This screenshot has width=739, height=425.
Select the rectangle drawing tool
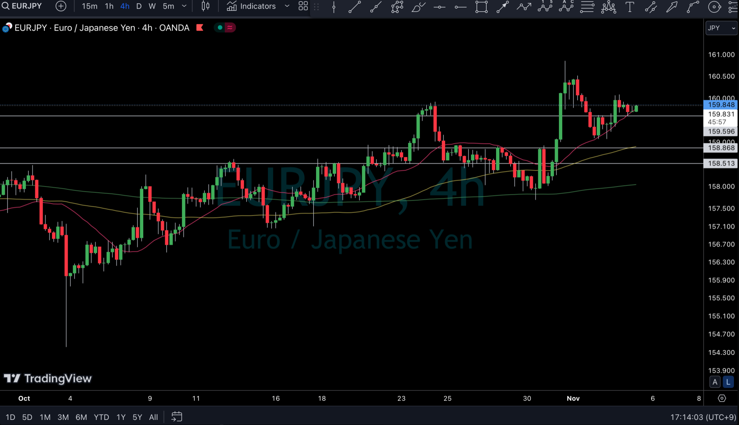click(x=481, y=7)
